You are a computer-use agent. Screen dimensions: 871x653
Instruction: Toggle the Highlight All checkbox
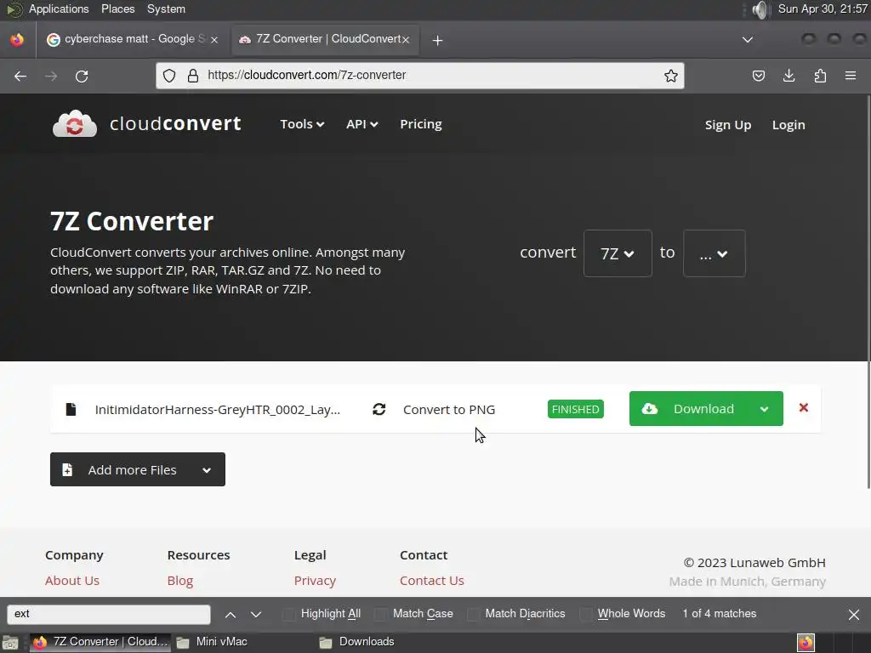[289, 614]
